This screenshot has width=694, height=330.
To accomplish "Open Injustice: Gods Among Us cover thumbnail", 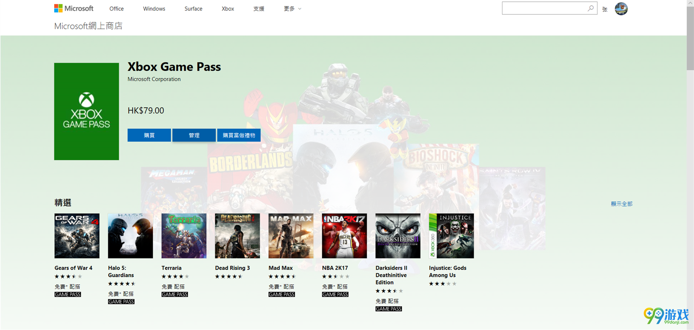I will coord(451,236).
